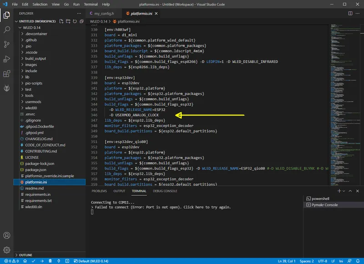Click PlatformIO Home icon in status bar
Image resolution: width=364 pixels, height=264 pixels.
click(x=25, y=261)
